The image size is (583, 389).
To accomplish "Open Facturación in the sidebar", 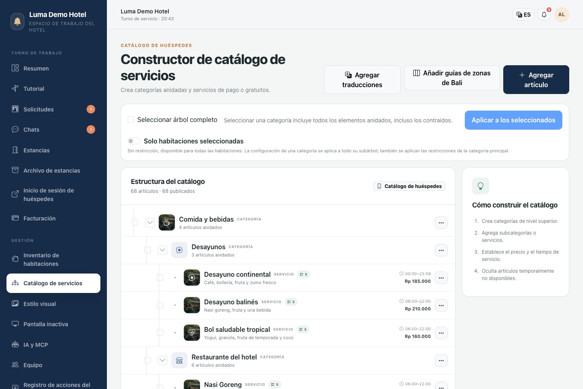I will click(53, 218).
